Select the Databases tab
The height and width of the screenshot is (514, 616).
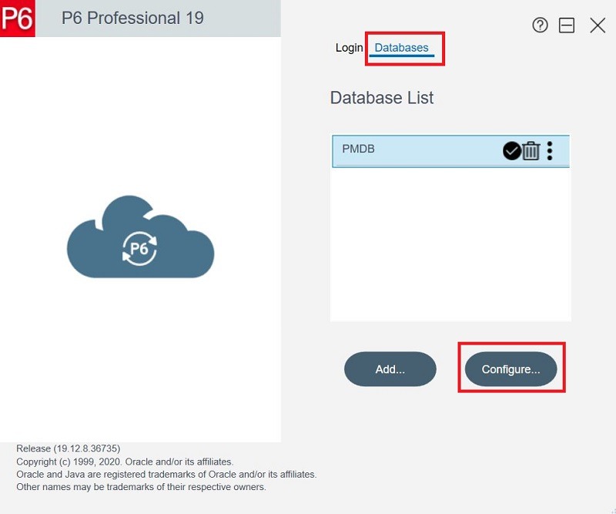[401, 48]
